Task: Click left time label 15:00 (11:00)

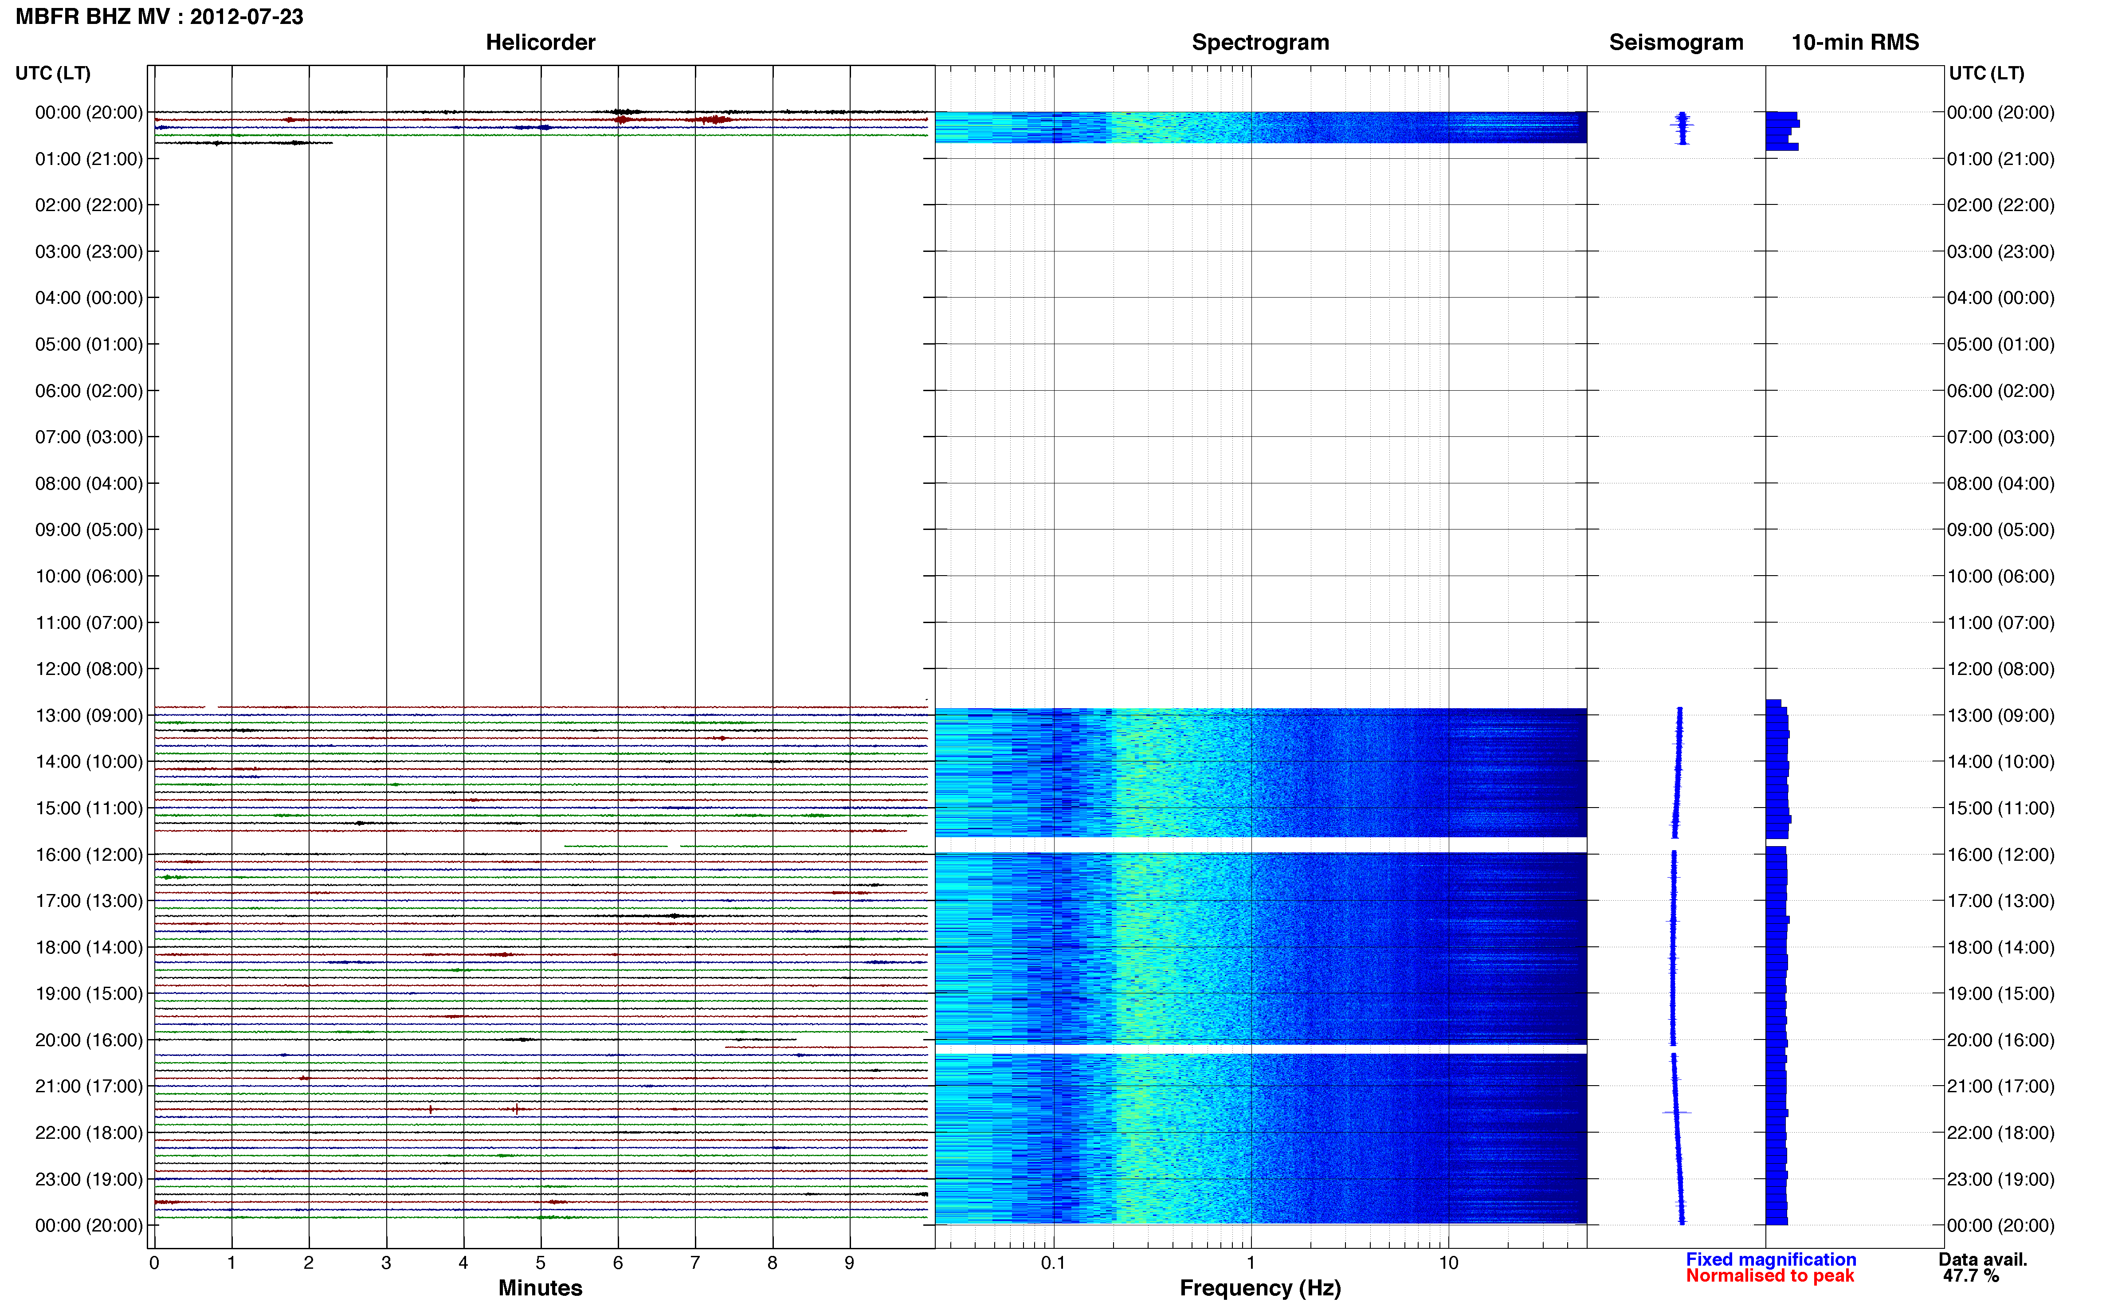Action: tap(89, 808)
